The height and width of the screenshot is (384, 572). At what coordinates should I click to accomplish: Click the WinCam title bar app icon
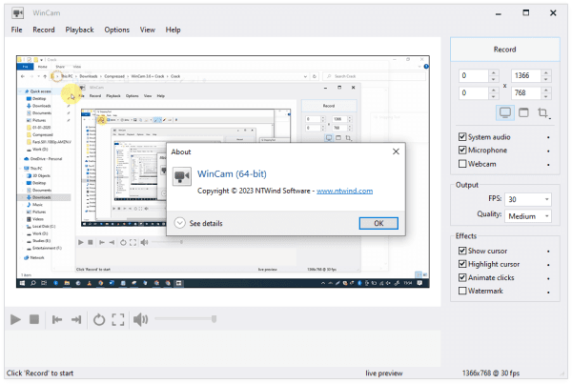[x=17, y=13]
